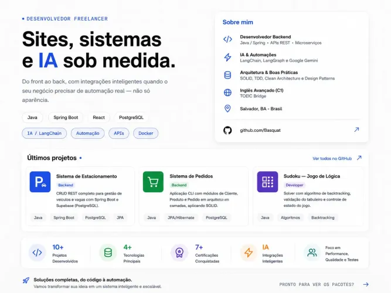This screenshot has height=293, width=391.
Task: Open the github.com/Basquat link
Action: (x=260, y=130)
